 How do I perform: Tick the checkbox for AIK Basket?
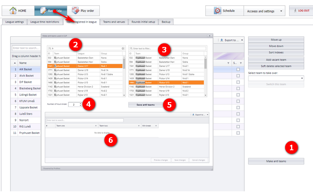point(238,70)
